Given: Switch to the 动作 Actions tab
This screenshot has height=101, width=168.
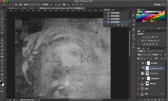Looking at the screenshot, I should (x=113, y=10).
